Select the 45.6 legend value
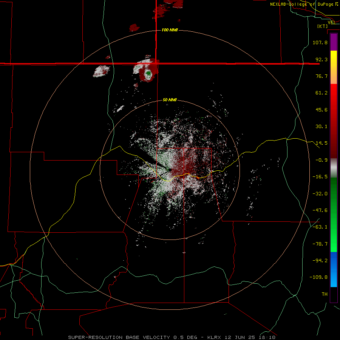 321,110
